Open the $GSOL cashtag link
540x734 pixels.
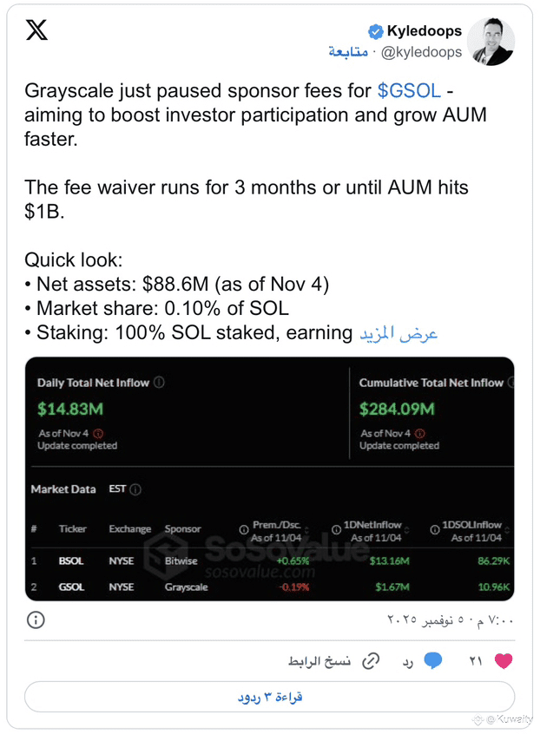[409, 91]
